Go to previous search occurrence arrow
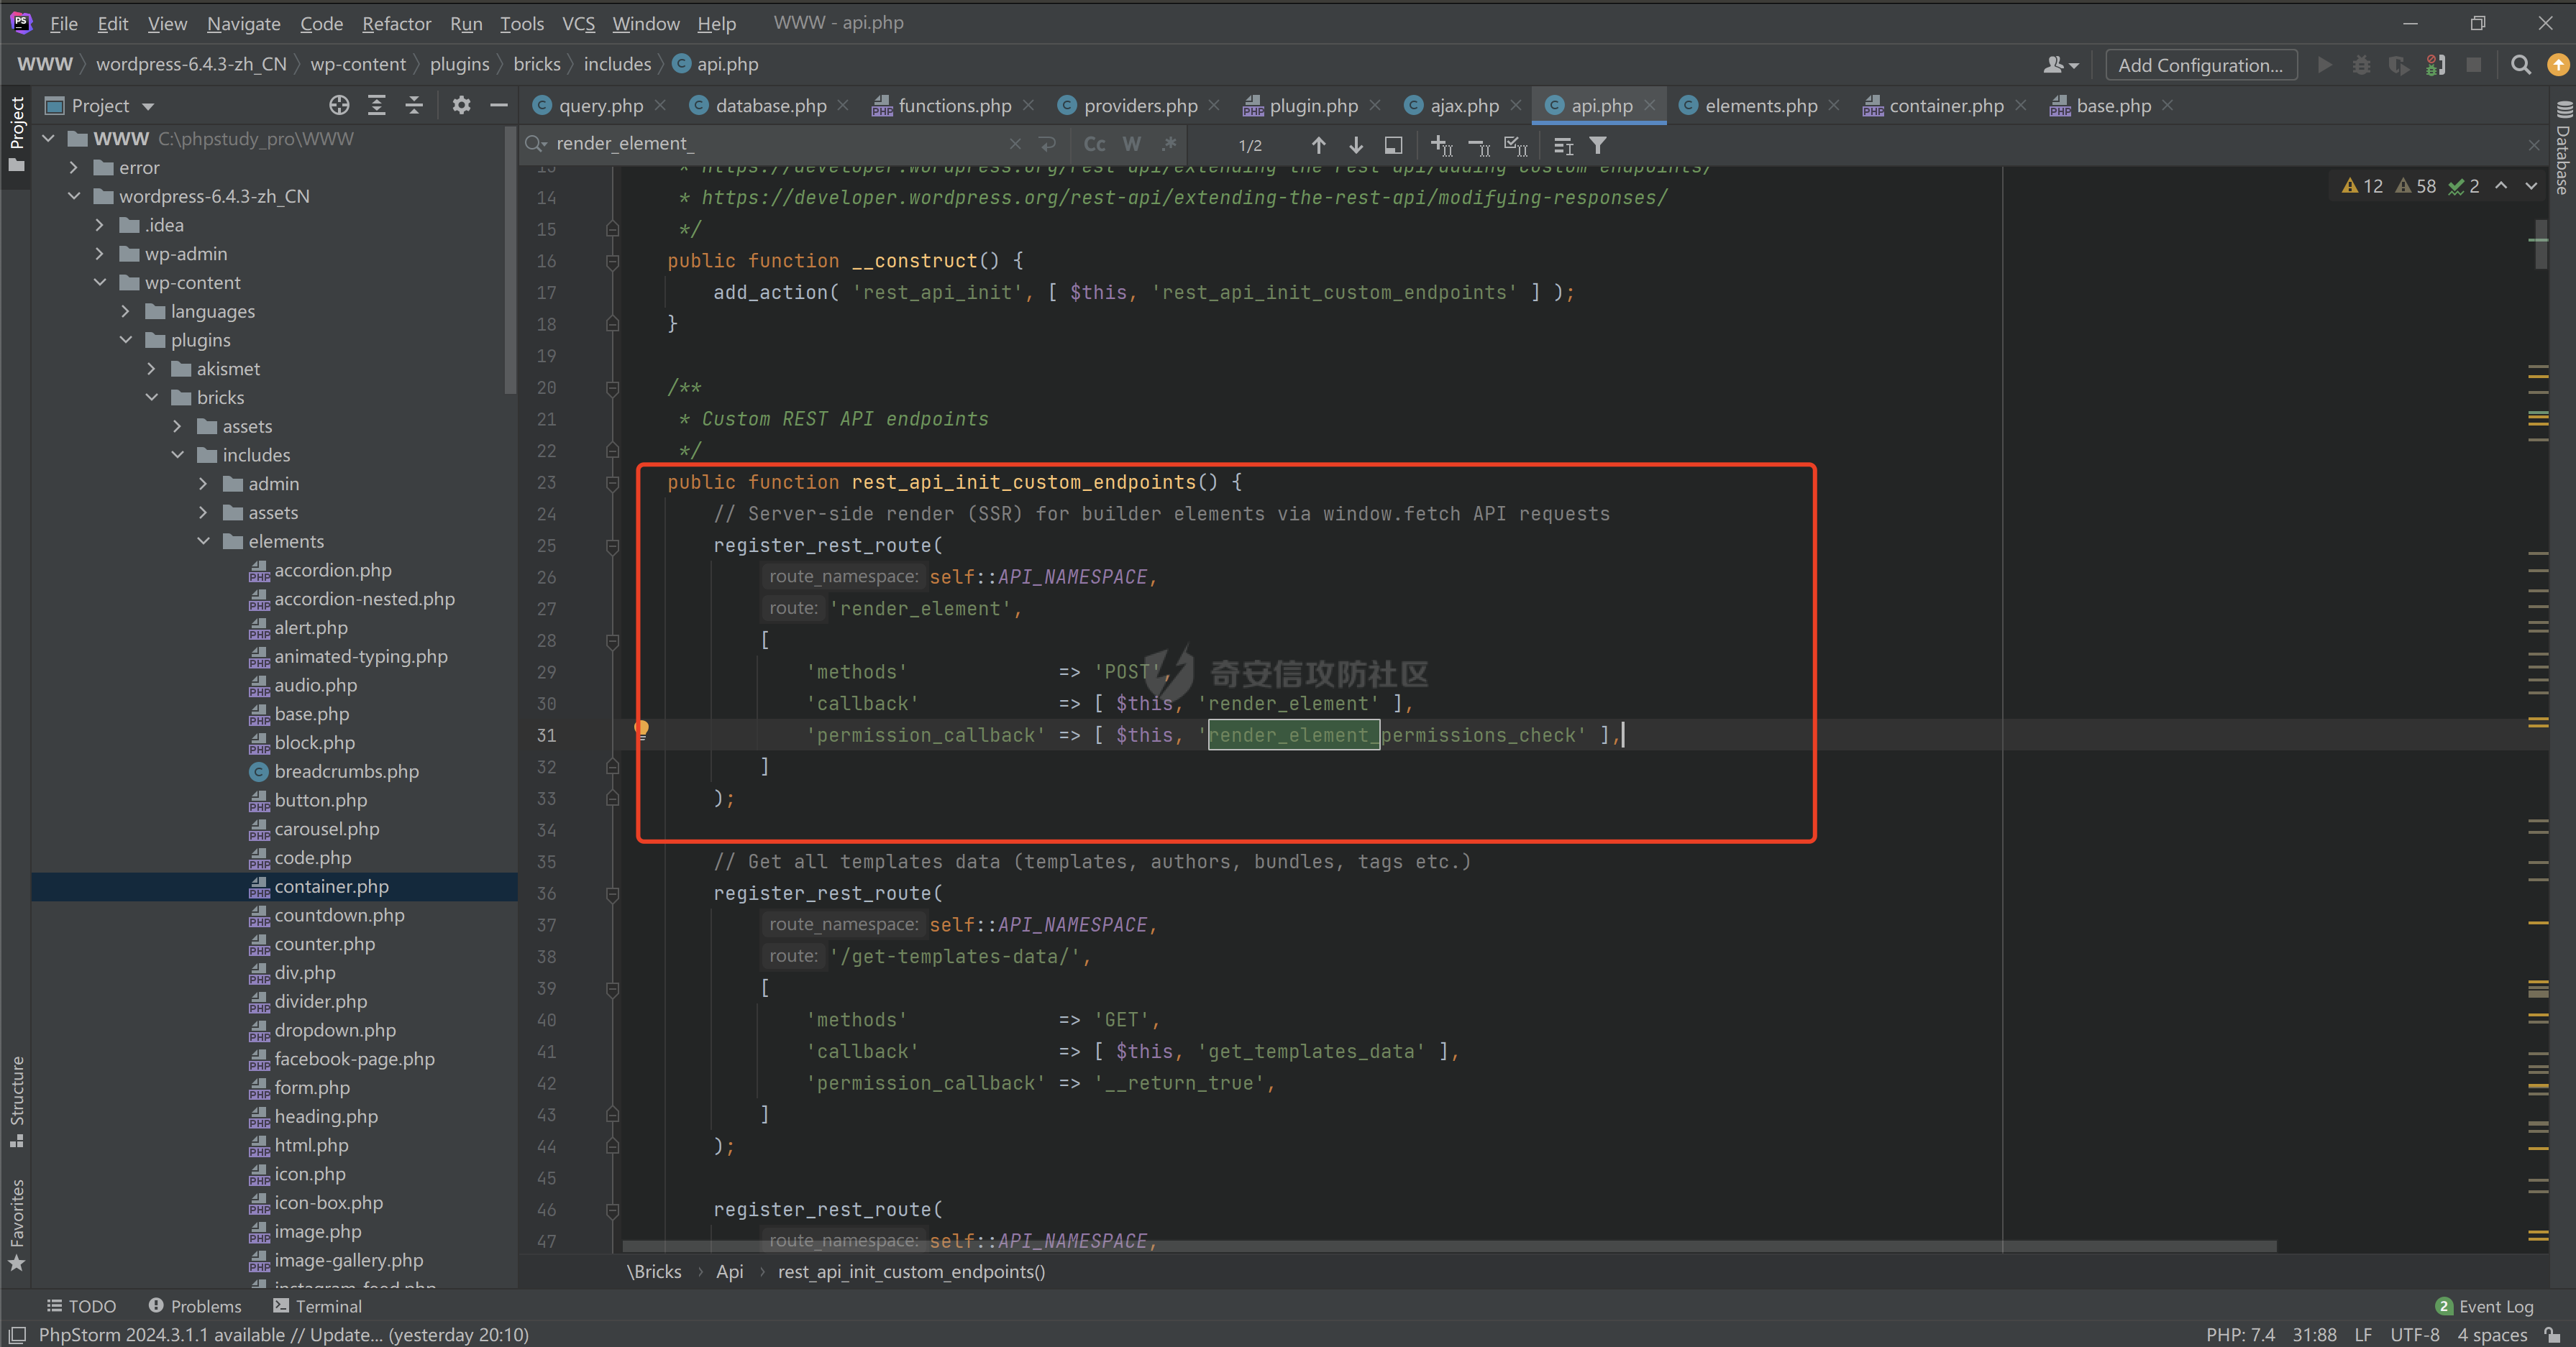 click(x=1318, y=146)
